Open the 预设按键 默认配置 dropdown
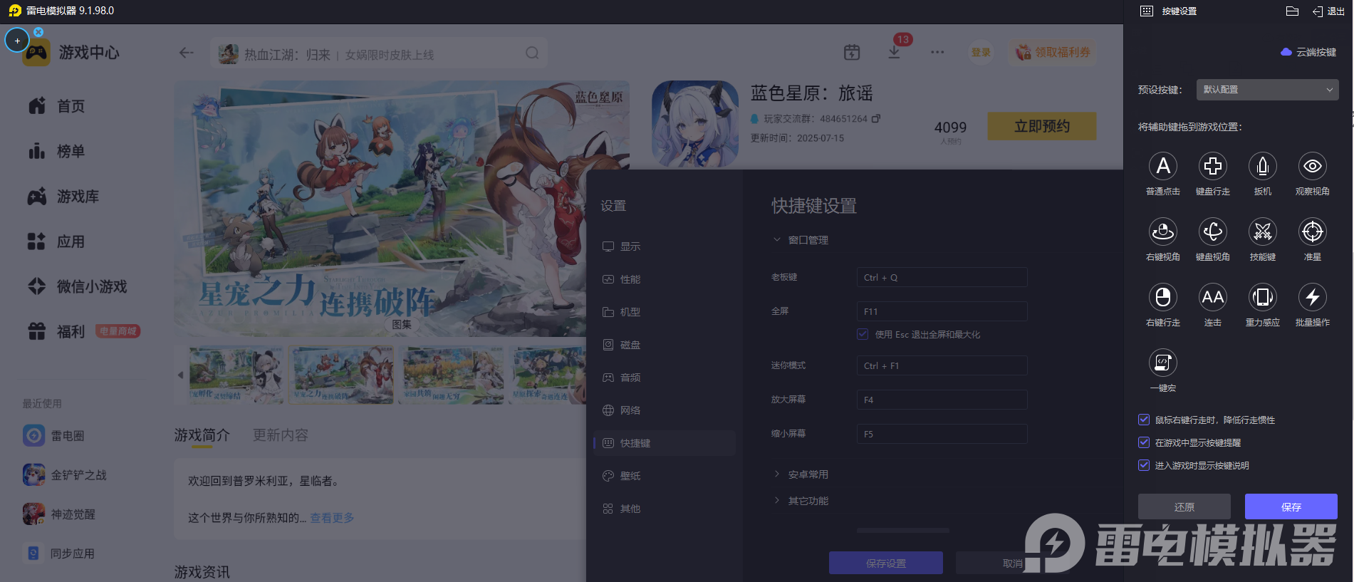 click(1268, 90)
